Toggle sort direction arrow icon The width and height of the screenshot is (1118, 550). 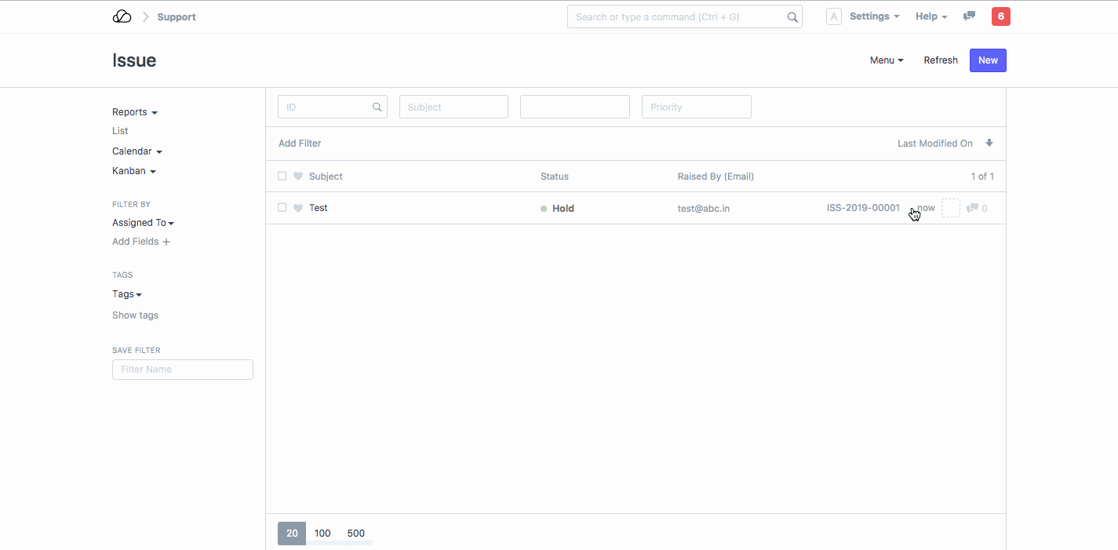pyautogui.click(x=989, y=143)
